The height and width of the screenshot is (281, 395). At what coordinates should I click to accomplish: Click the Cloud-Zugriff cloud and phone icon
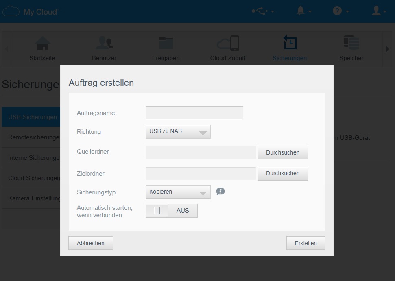228,43
